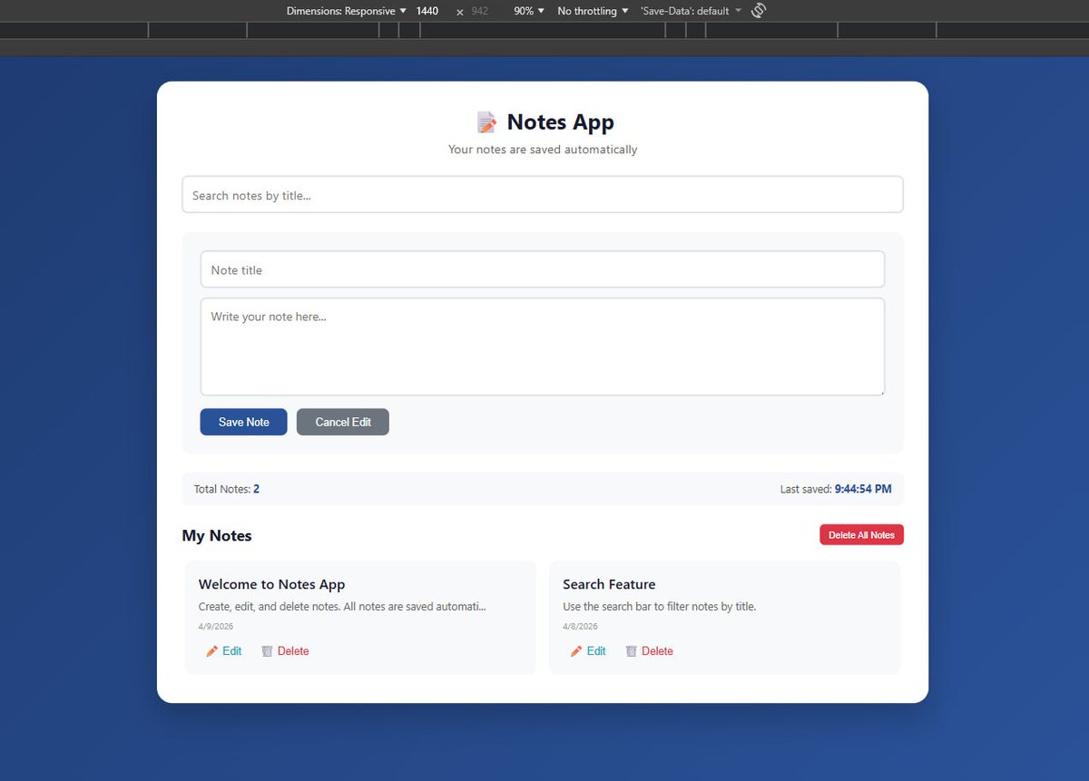Click the 4/9/2026 date text

click(215, 627)
